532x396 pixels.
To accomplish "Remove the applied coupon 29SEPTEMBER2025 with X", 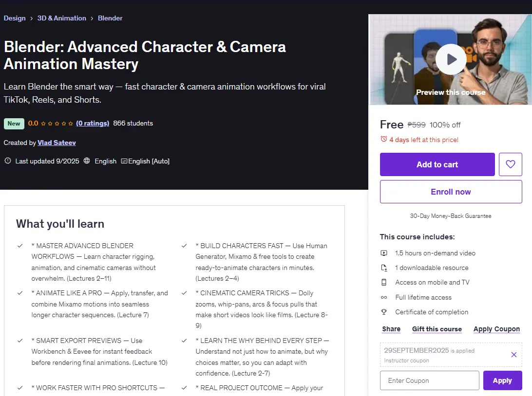I will pos(513,355).
